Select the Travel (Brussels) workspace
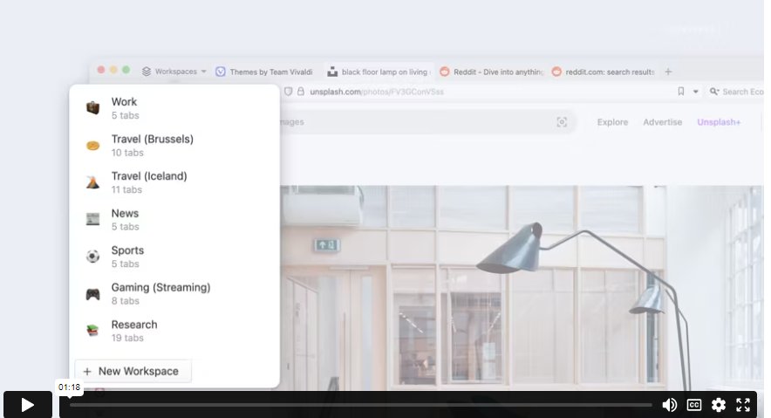The image size is (771, 418). (x=152, y=145)
